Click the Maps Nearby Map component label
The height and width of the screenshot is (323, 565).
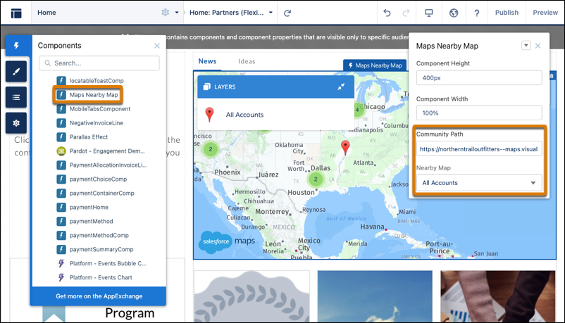(375, 65)
